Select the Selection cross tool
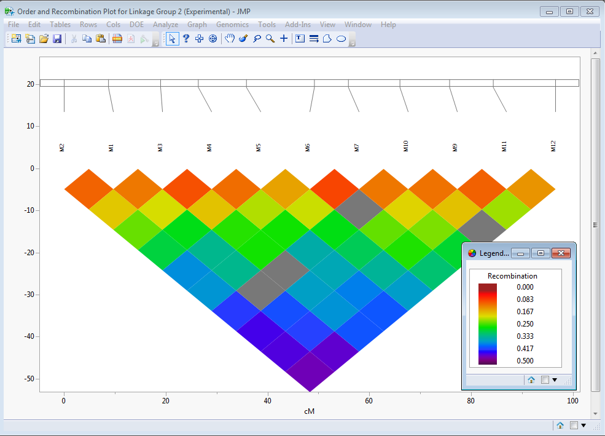Image resolution: width=605 pixels, height=436 pixels. [x=199, y=39]
